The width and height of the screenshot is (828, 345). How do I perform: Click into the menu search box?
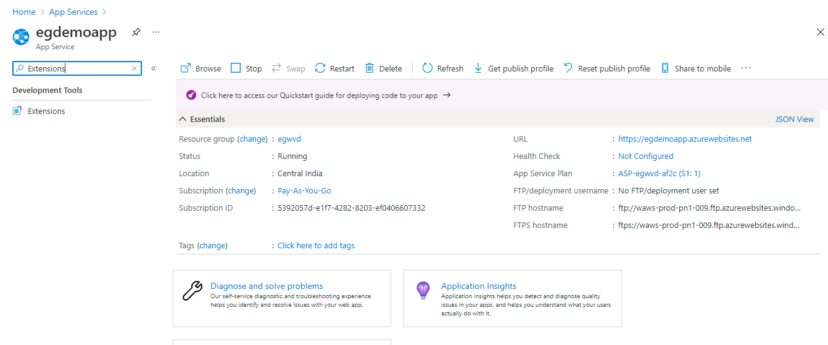click(77, 68)
